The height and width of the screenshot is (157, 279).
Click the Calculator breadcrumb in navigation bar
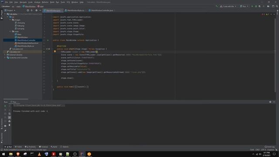(6, 6)
